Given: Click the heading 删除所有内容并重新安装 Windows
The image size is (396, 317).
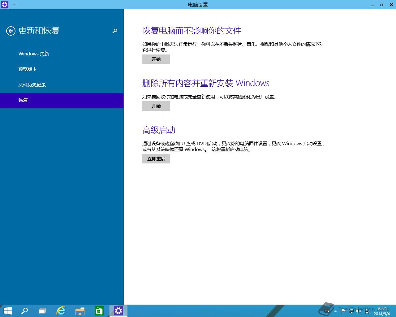Looking at the screenshot, I should 206,83.
